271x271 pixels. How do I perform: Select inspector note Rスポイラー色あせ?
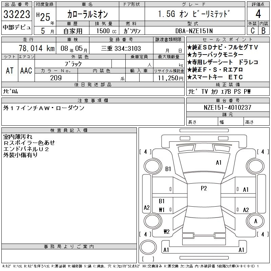[x=29, y=143]
